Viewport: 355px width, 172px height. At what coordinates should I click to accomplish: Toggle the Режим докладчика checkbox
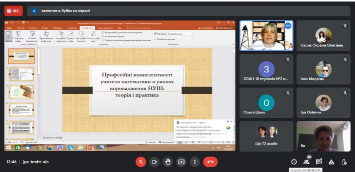pyautogui.click(x=155, y=39)
